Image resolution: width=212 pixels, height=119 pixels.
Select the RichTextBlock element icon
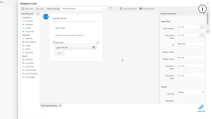point(23,42)
